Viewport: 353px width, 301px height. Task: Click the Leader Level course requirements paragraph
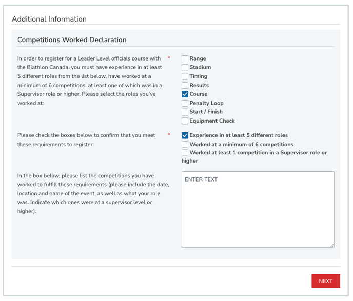pyautogui.click(x=90, y=81)
